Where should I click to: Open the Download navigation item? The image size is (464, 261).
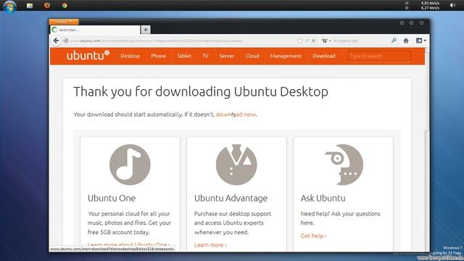(324, 56)
